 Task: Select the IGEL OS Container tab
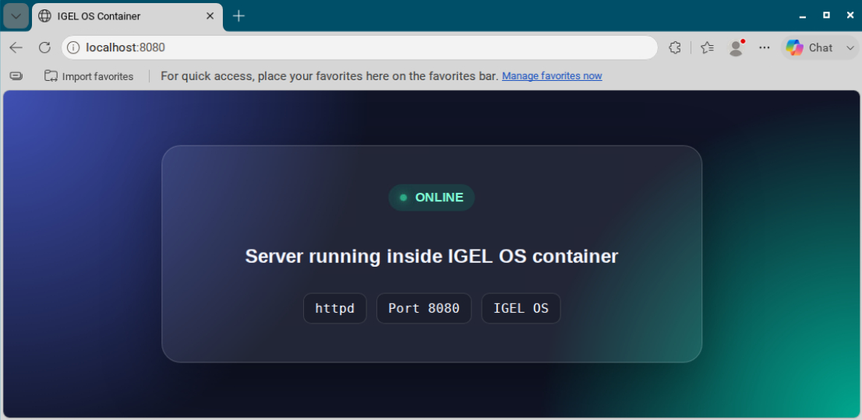[x=128, y=16]
